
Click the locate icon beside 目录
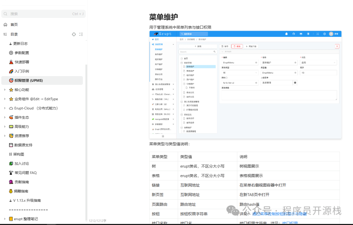tap(74, 34)
